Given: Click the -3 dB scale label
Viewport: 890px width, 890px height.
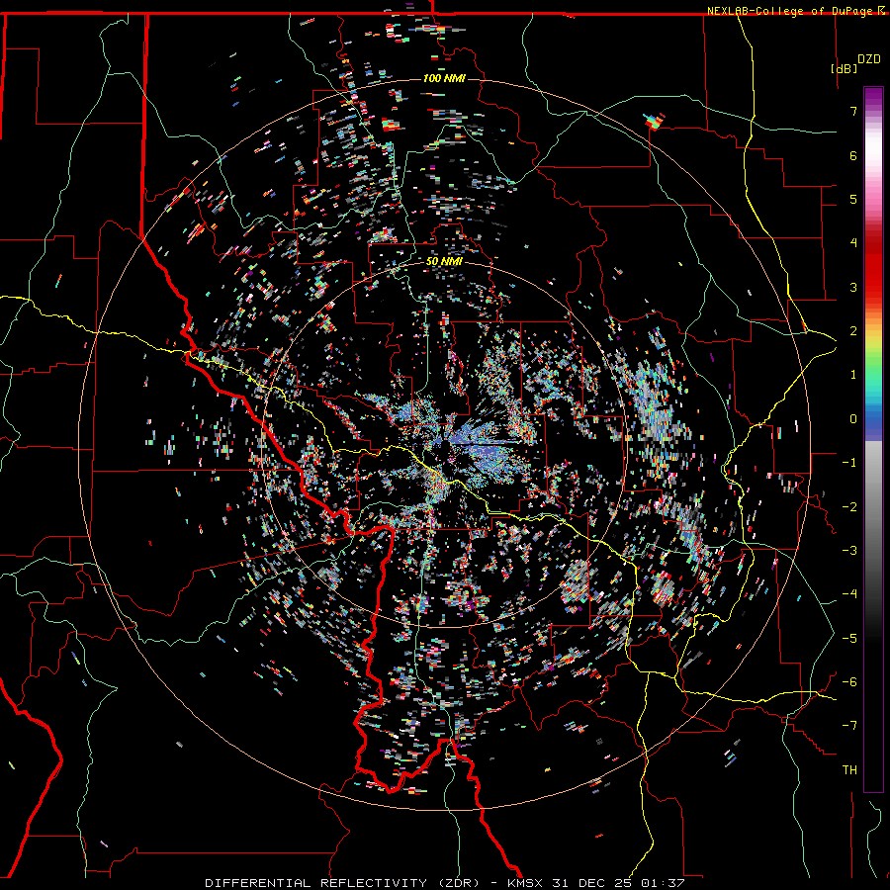Looking at the screenshot, I should tap(849, 550).
